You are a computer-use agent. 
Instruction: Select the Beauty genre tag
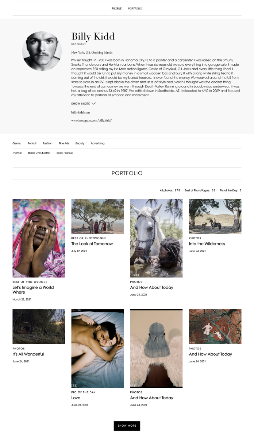click(80, 143)
